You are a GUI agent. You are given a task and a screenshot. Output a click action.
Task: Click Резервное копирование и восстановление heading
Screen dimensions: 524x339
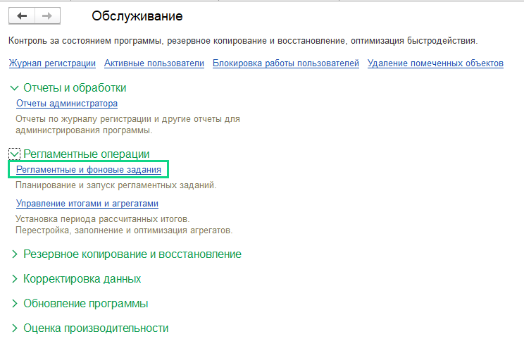click(132, 254)
